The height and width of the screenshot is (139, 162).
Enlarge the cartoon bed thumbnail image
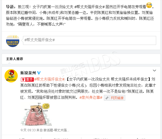pos(36,114)
